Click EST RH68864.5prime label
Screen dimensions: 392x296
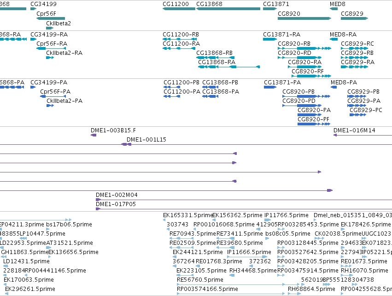[x=311, y=289]
